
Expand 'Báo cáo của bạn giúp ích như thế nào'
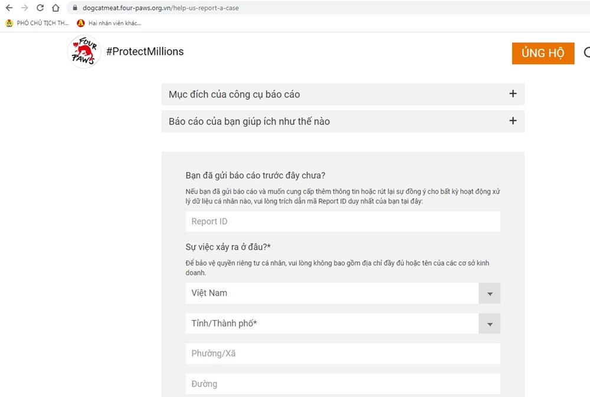tap(343, 121)
